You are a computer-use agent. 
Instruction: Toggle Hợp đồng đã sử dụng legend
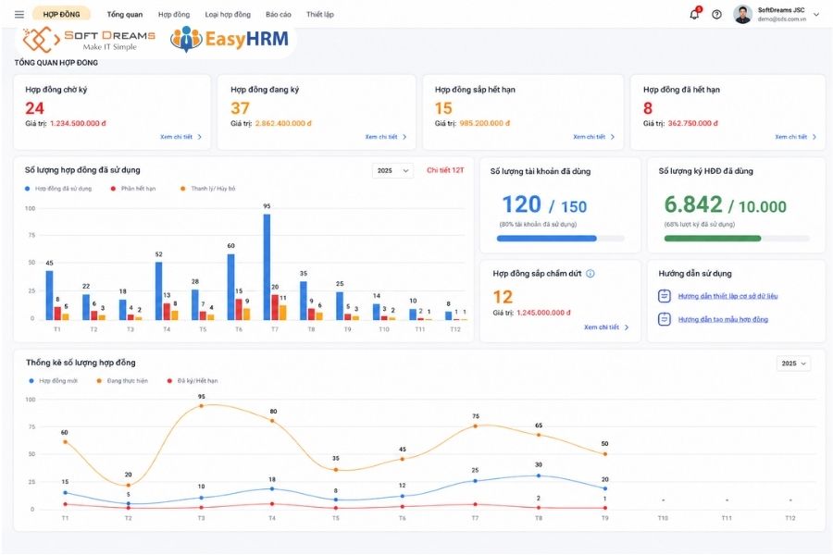(58, 189)
